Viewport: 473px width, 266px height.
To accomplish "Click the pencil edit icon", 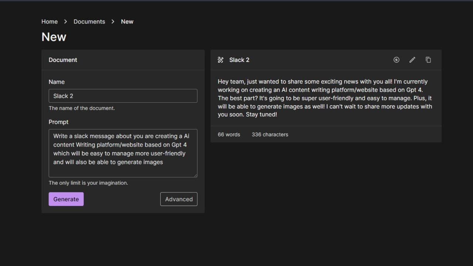I will point(412,60).
